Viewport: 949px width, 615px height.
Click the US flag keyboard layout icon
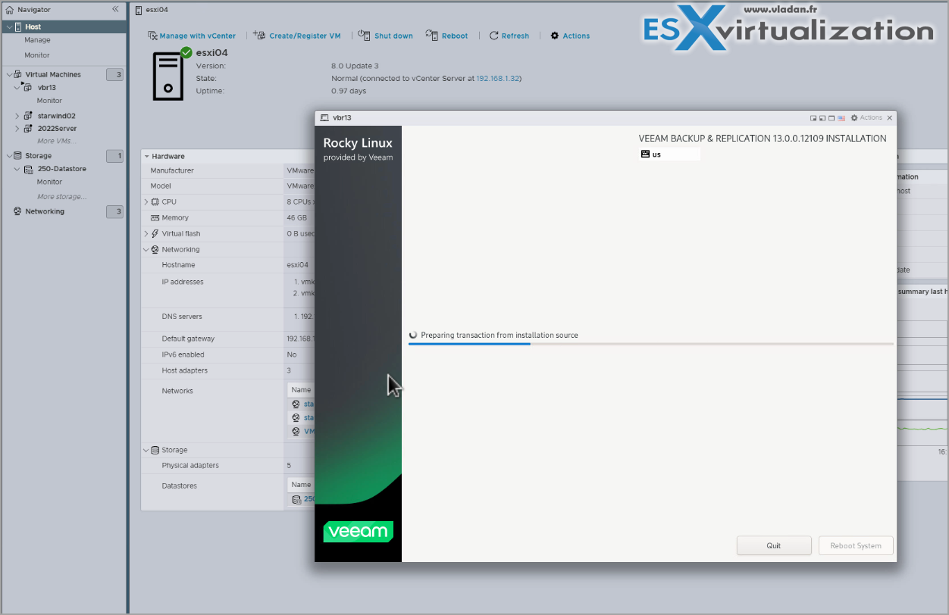point(841,118)
